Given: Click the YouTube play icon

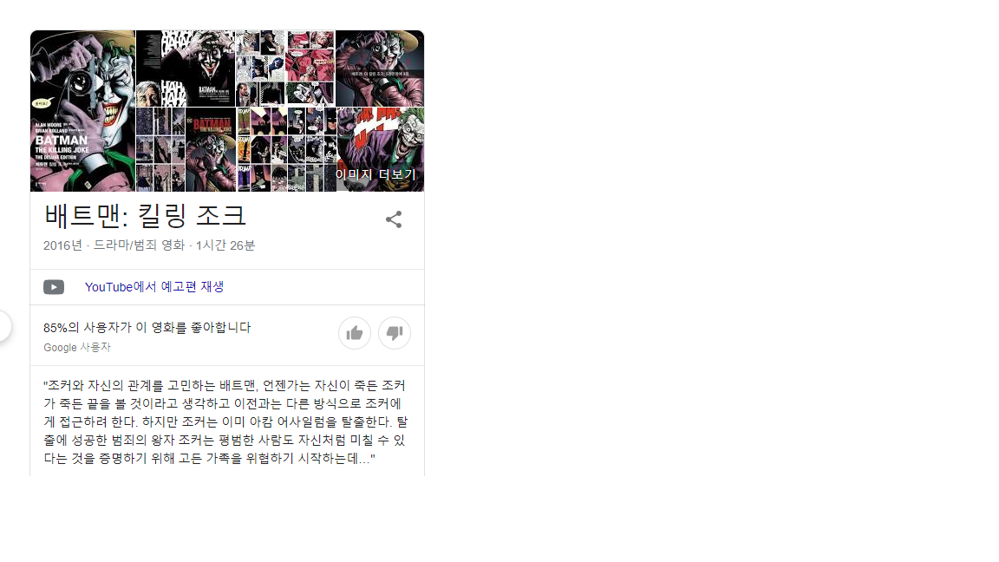Looking at the screenshot, I should (54, 287).
